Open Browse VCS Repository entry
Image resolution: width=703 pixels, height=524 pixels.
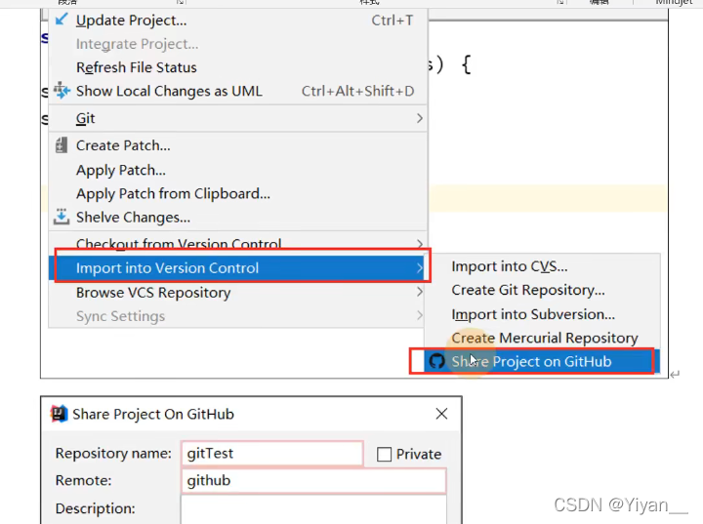(x=238, y=293)
